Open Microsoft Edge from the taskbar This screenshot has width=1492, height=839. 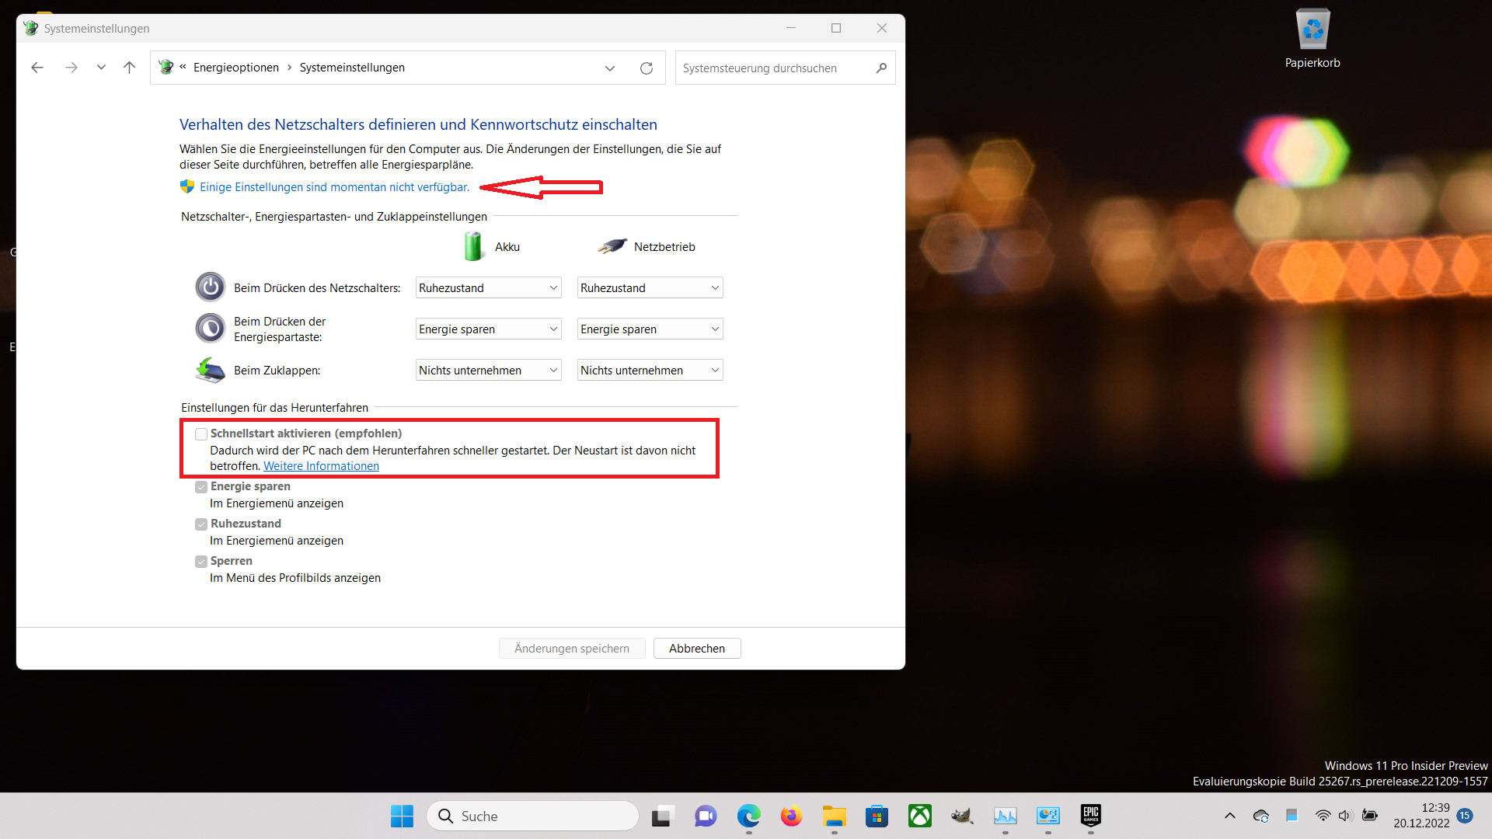(748, 816)
